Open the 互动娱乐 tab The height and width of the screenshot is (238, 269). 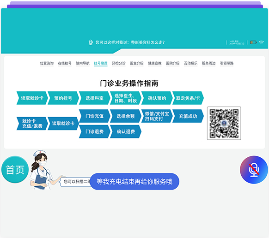[x=190, y=63]
